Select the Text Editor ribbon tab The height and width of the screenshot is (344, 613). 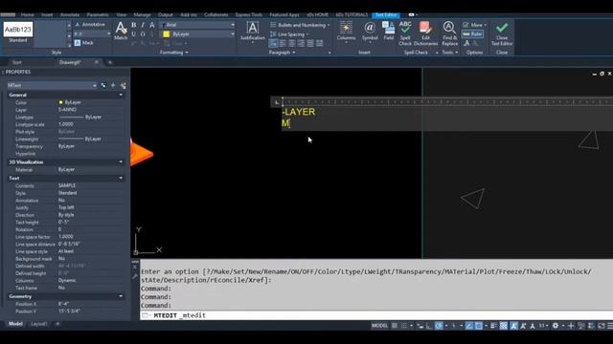386,15
